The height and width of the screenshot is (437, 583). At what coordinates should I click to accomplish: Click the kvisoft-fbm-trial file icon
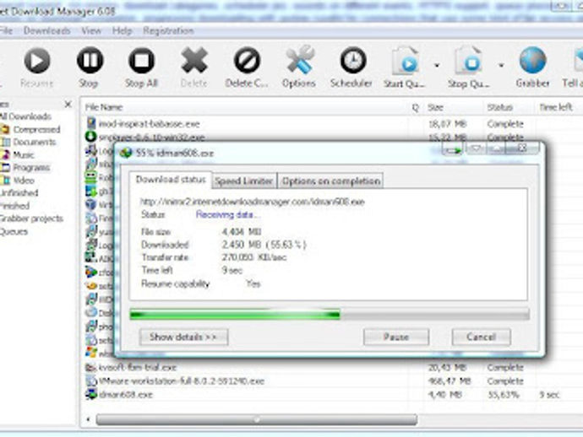(91, 368)
